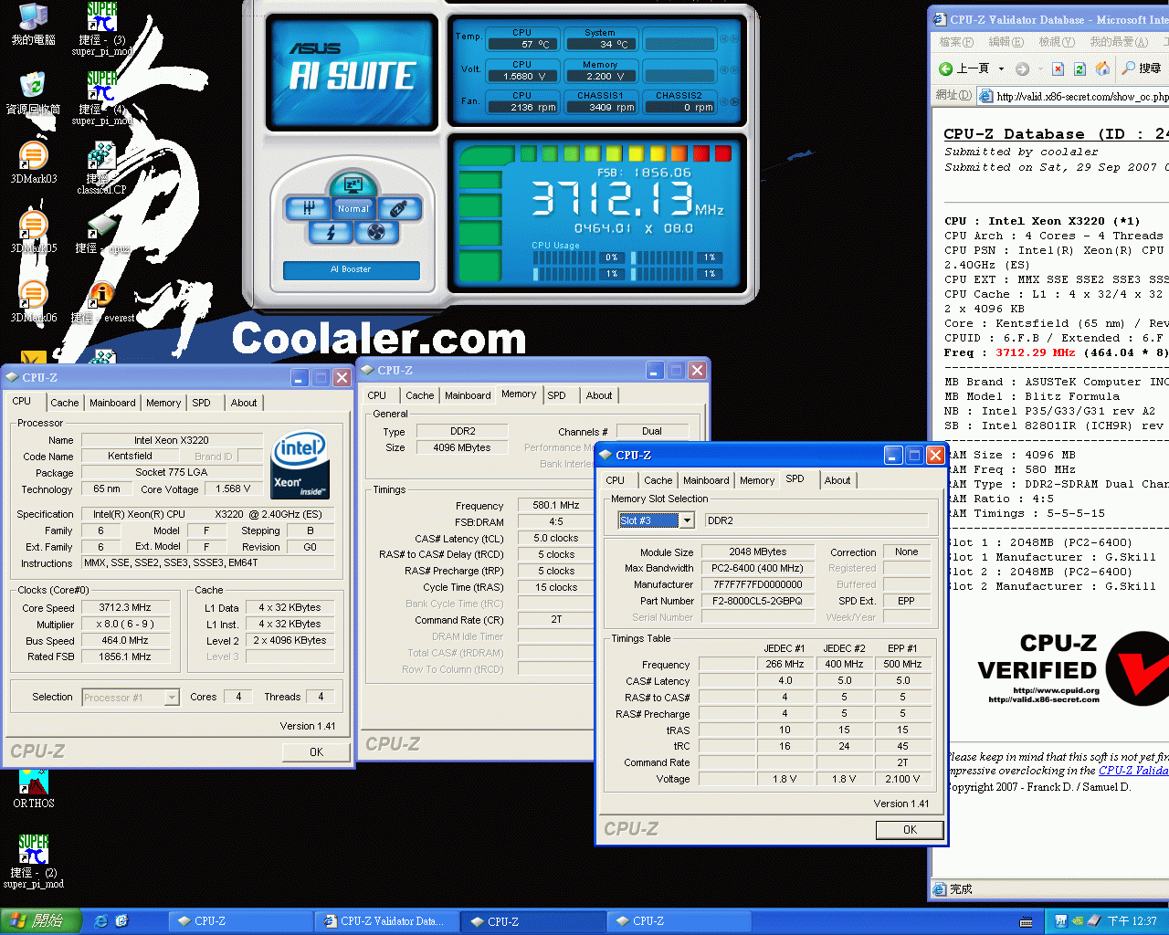Open CPU tab in the memory timings CPU-Z window
1169x935 pixels.
tap(377, 395)
